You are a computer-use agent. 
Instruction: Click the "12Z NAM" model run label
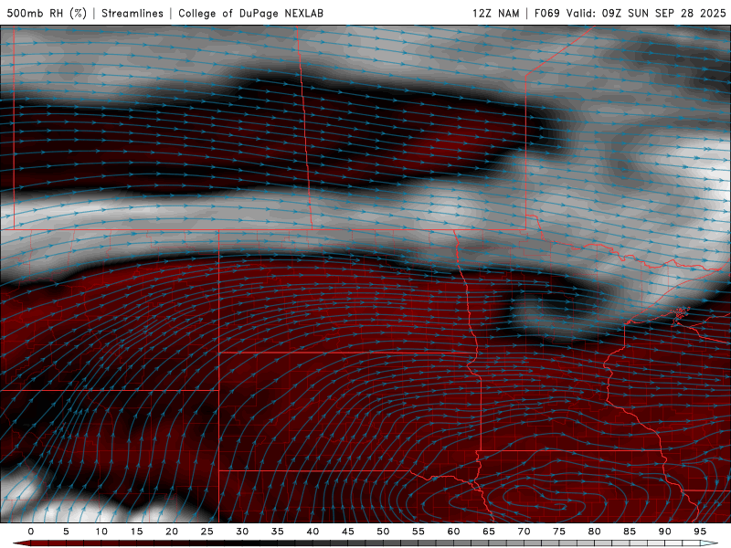495,13
